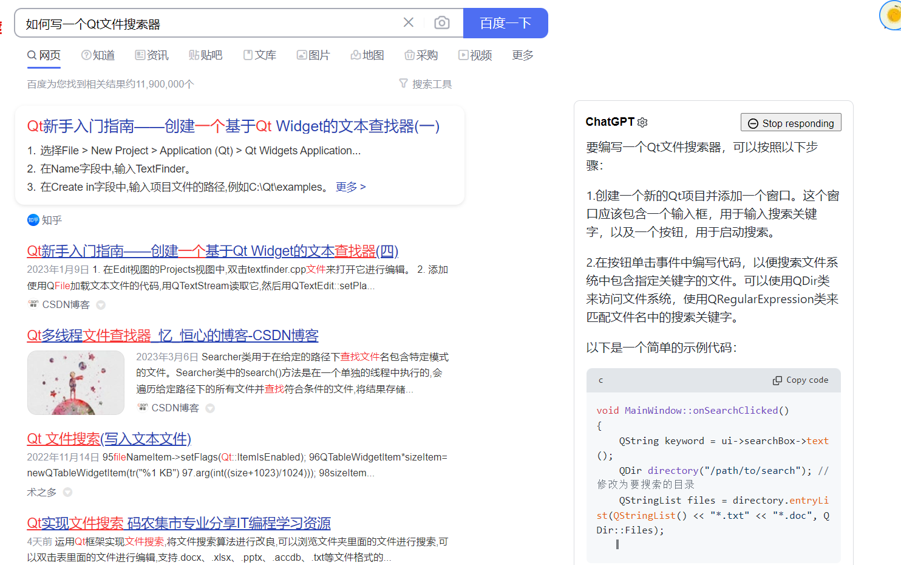Click the CSDN博客 source under first result
Viewport: 901px width, 565px height.
(66, 304)
